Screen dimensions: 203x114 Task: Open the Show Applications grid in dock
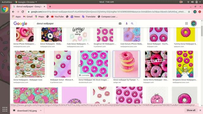[5, 109]
